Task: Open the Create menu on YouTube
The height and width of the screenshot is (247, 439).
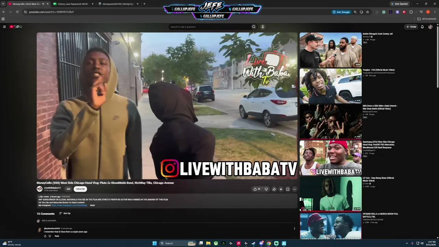Action: click(x=411, y=27)
